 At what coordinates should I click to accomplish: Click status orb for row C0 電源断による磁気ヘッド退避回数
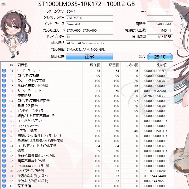pos(4,141)
